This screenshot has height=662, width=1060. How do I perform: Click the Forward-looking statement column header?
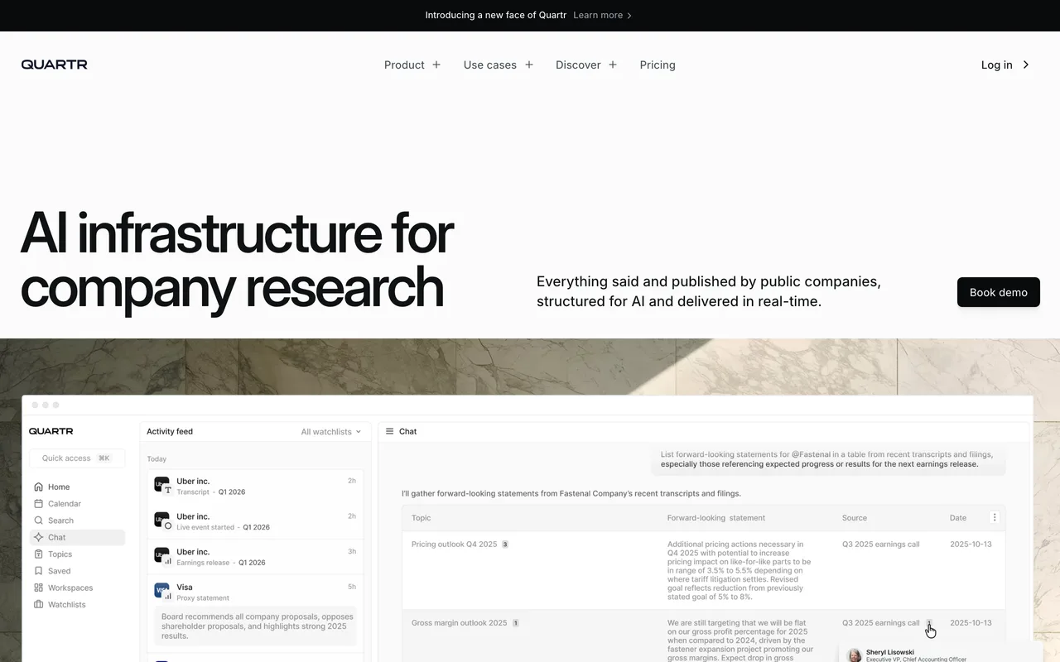pyautogui.click(x=715, y=518)
